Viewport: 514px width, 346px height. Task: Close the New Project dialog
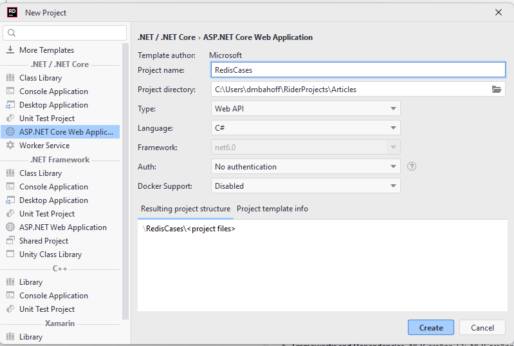pos(499,12)
